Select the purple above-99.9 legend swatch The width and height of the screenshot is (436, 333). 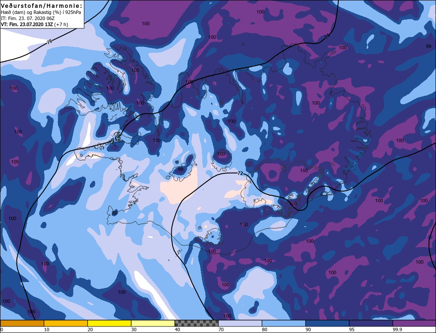tap(414, 323)
